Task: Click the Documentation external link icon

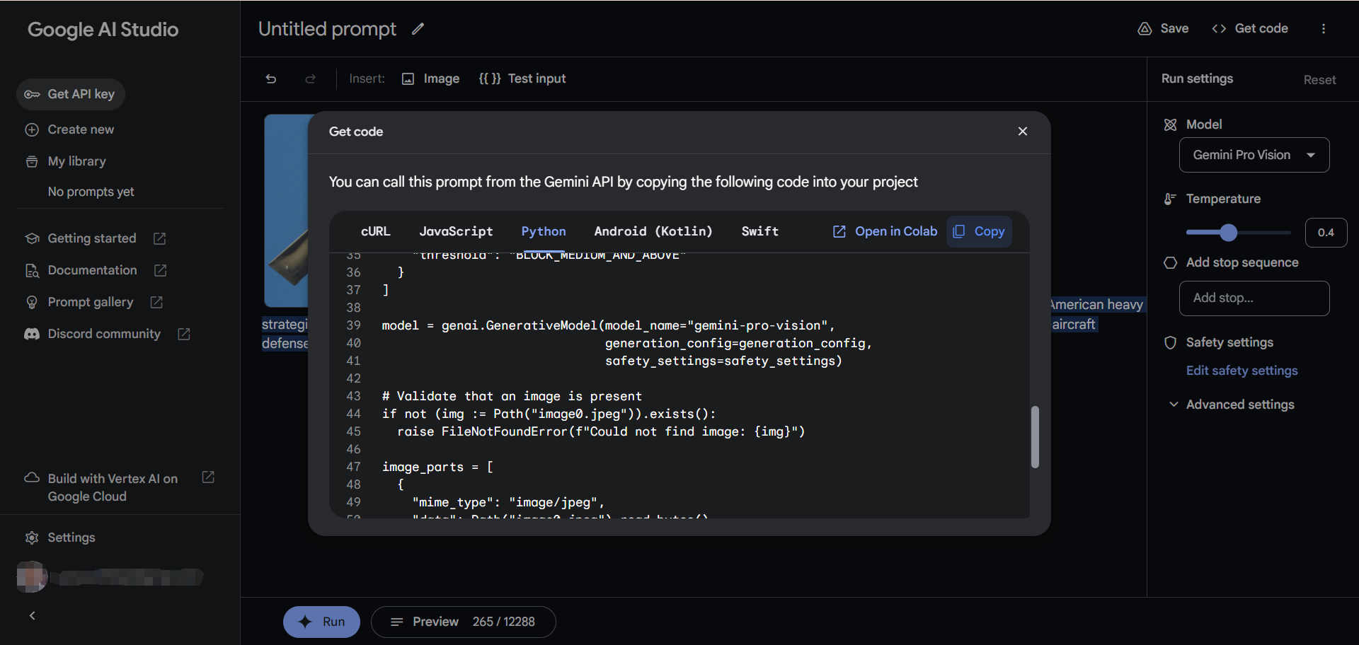Action: point(161,270)
